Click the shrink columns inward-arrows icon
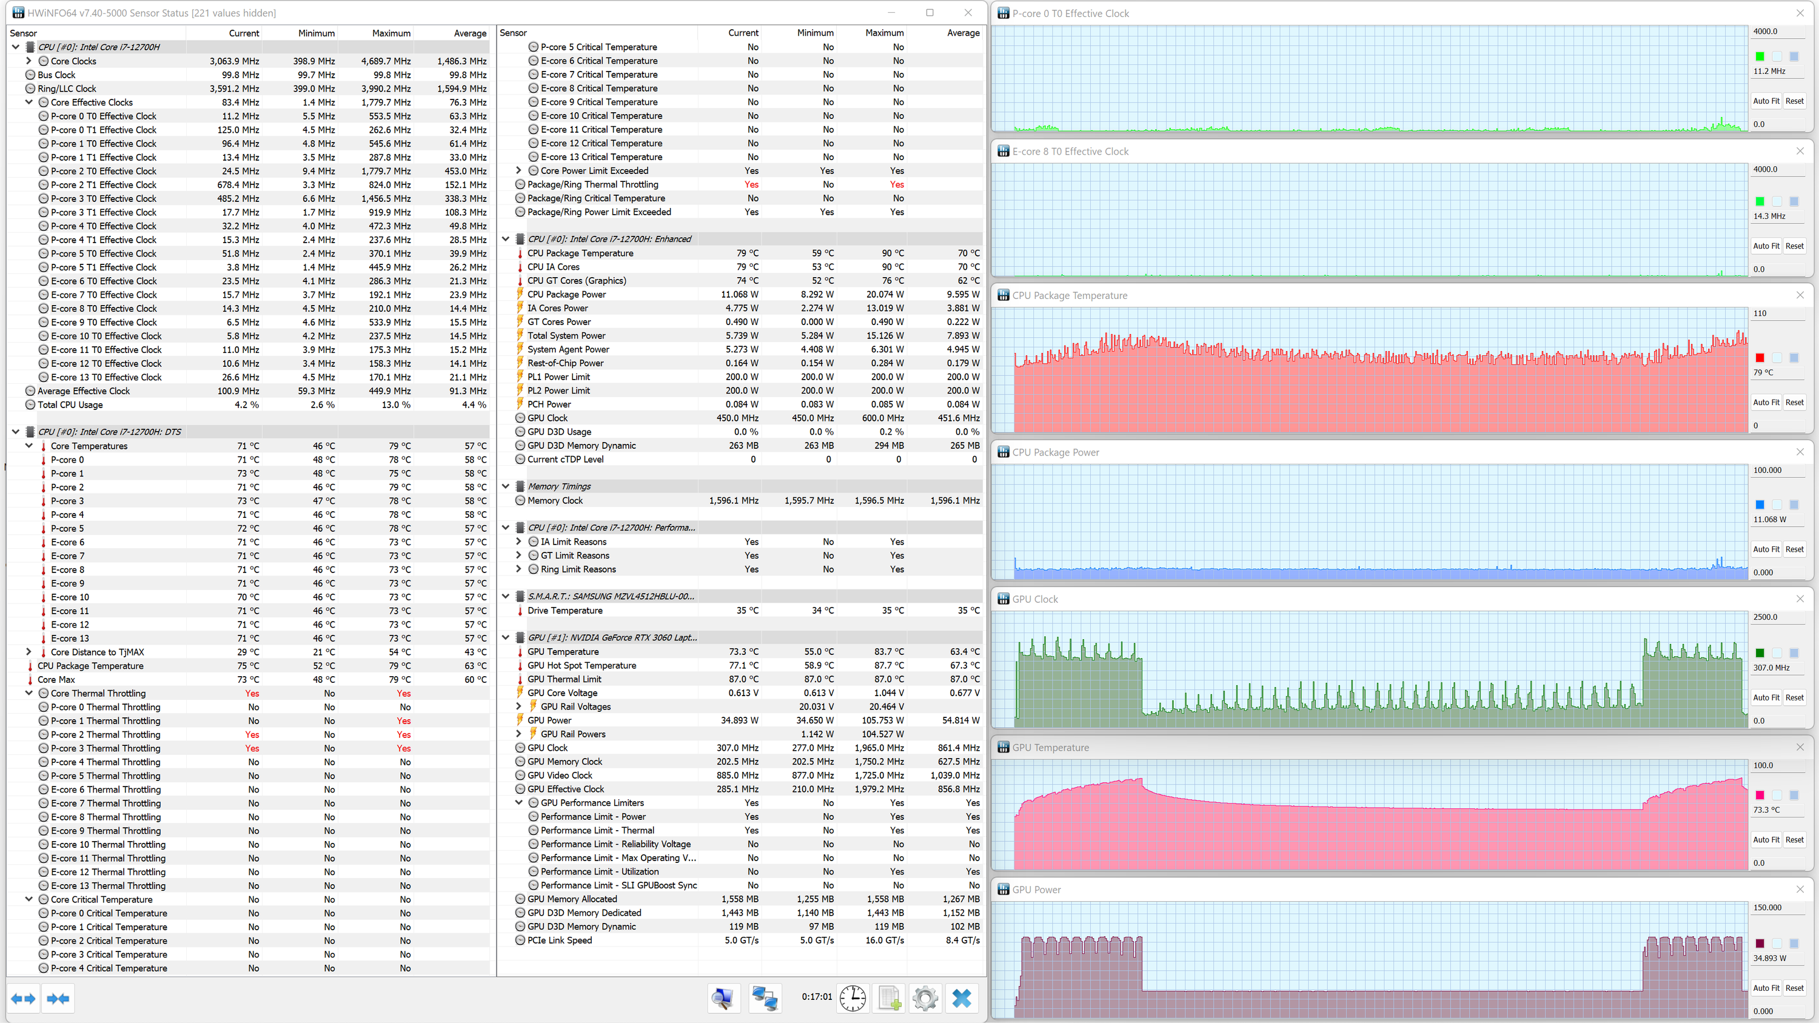1819x1023 pixels. [x=58, y=998]
